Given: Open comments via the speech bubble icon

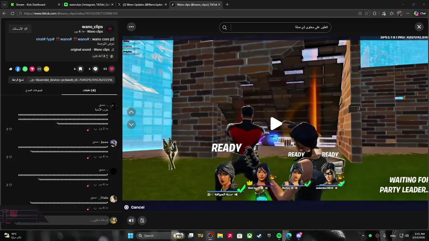Looking at the screenshot, I should [x=96, y=69].
